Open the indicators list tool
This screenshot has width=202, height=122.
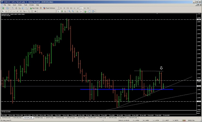tap(85, 11)
